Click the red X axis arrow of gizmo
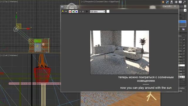 pyautogui.click(x=28, y=29)
